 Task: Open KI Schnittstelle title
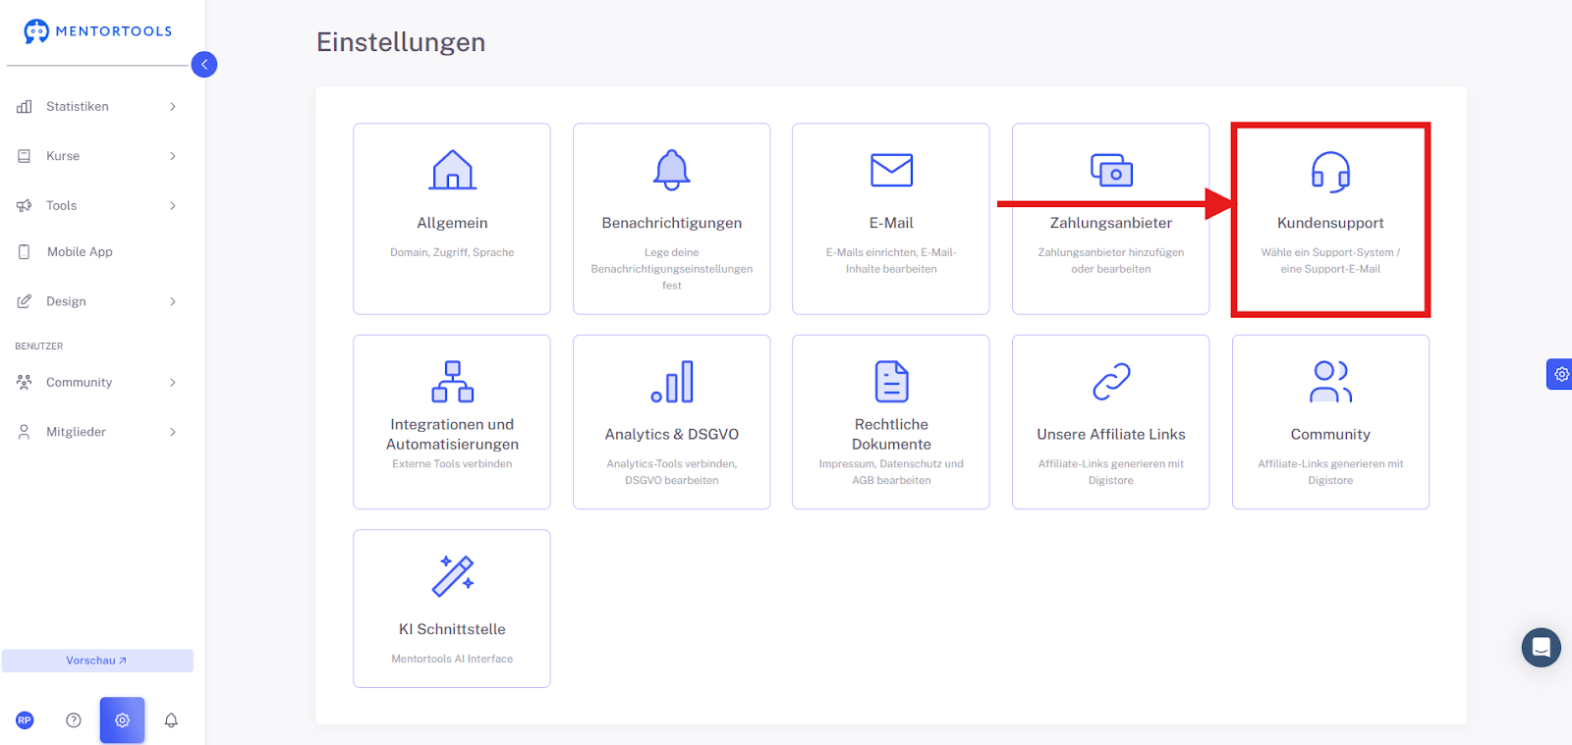click(452, 629)
